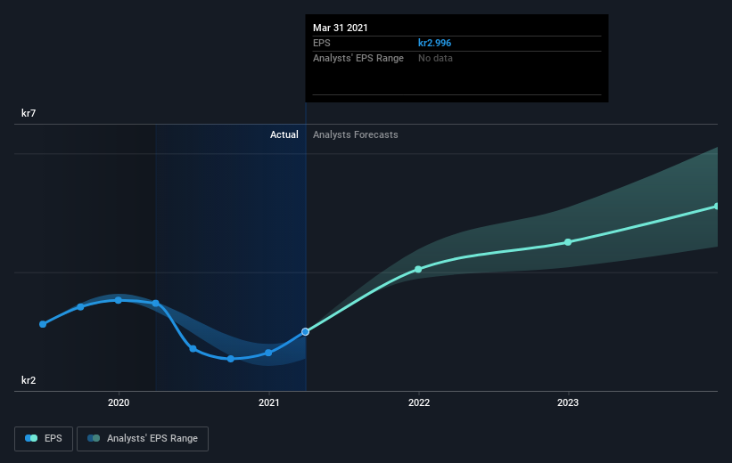732x463 pixels.
Task: Toggle the Analysts' EPS Range legend series
Action: [x=143, y=438]
